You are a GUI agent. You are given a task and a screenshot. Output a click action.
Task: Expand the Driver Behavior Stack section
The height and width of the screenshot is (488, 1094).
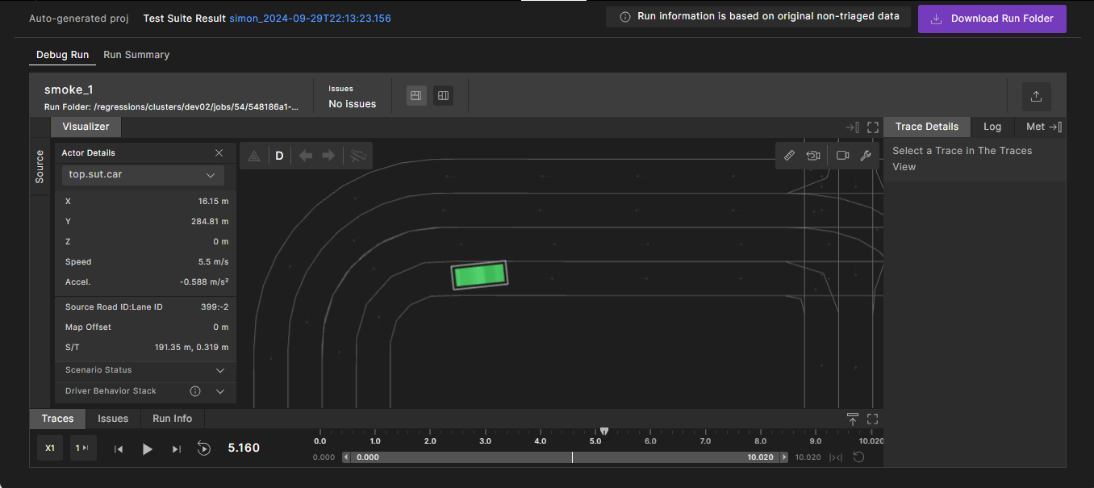coord(220,391)
